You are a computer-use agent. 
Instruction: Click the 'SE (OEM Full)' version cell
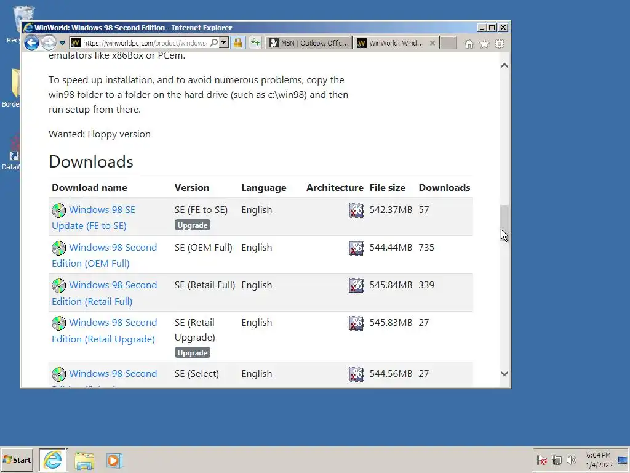click(203, 248)
